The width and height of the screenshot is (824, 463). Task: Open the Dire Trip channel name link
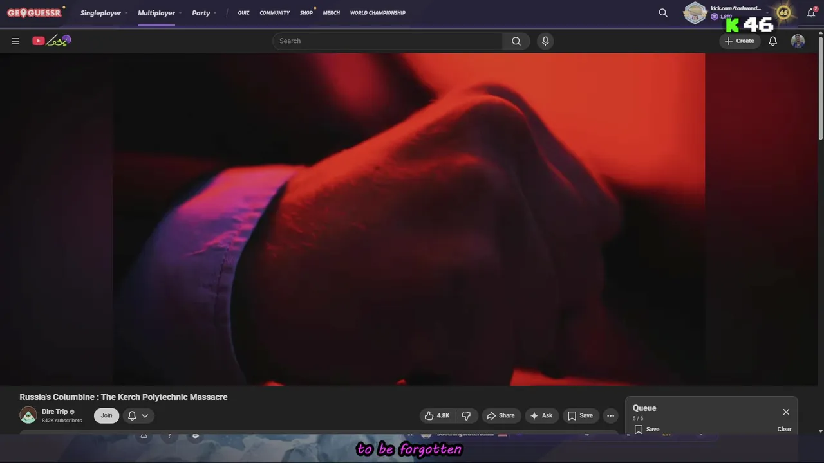[x=55, y=412]
